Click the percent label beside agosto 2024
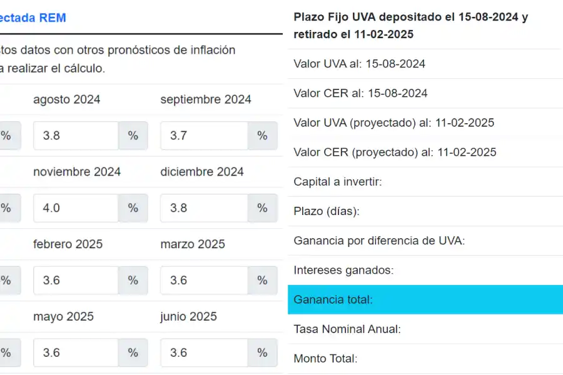Viewport: 563px width, 375px height. point(133,136)
